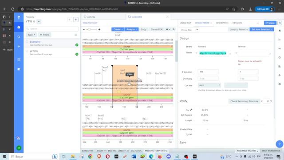Image resolution: width=284 pixels, height=160 pixels.
Task: Click the Share button
Action: pyautogui.click(x=270, y=23)
